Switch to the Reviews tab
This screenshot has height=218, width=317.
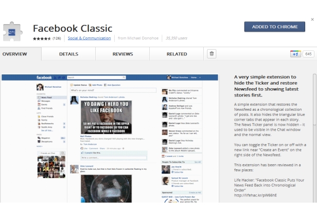tap(122, 54)
